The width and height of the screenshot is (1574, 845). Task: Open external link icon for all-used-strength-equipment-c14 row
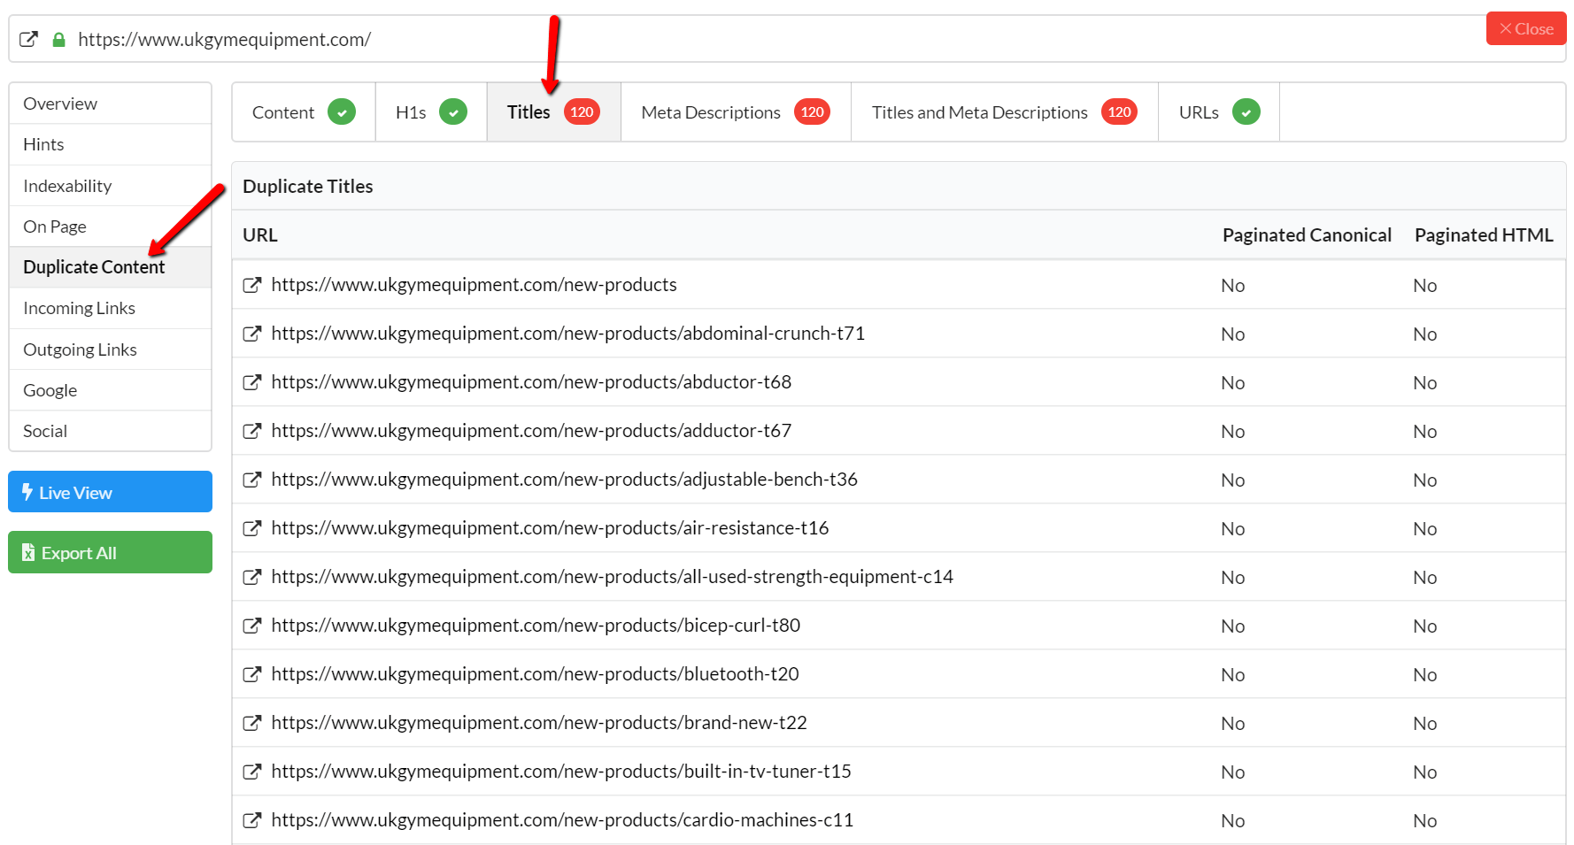[x=252, y=577]
